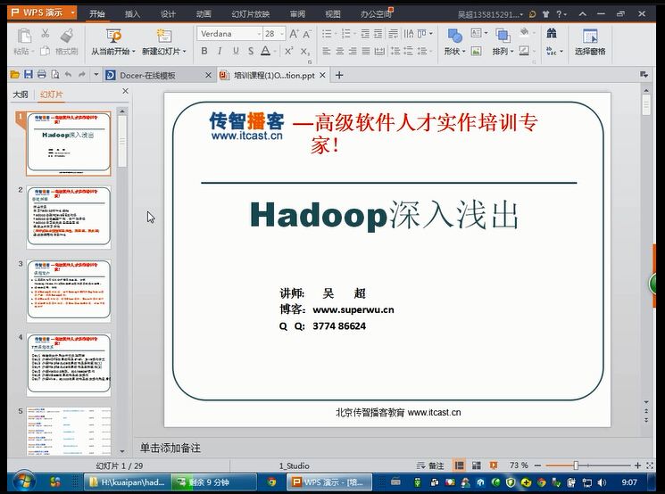This screenshot has width=665, height=494.
Task: Open the Animation ribbon tab
Action: pos(204,14)
